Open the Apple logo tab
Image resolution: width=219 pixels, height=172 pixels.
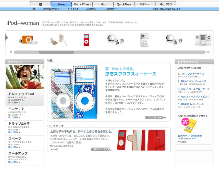point(40,4)
